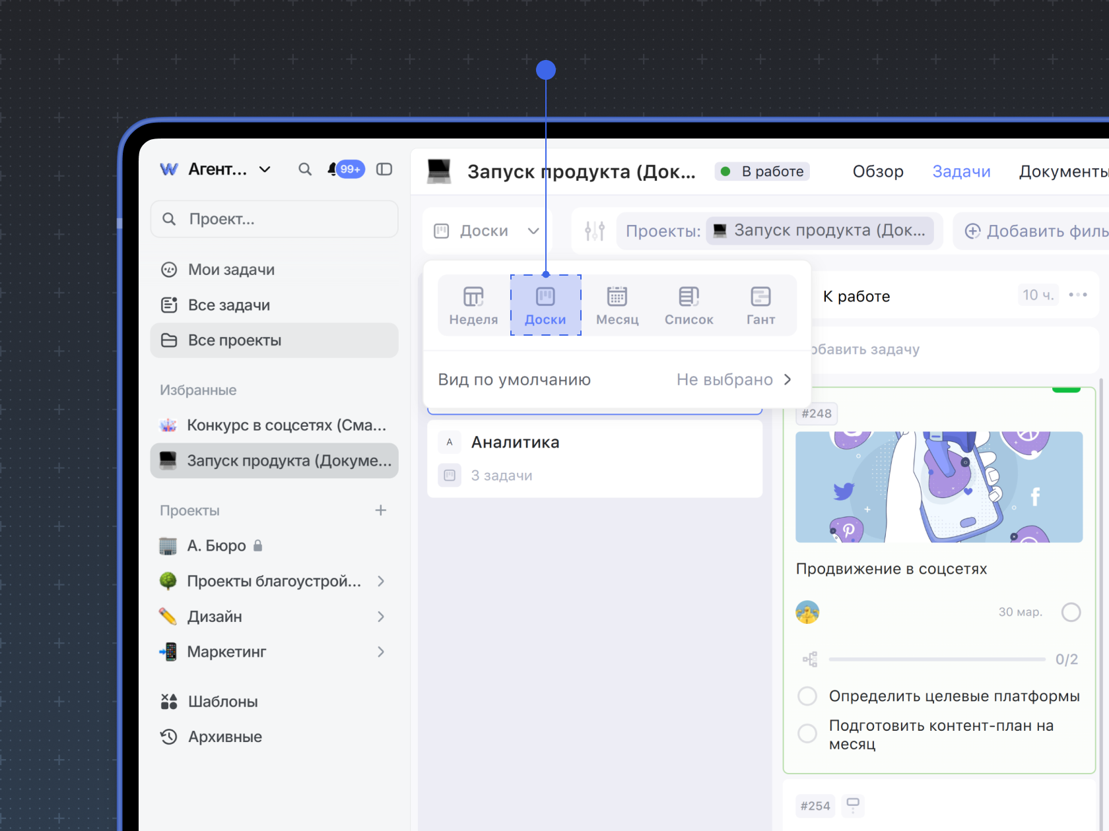The height and width of the screenshot is (831, 1109).
Task: Open the Обзор tab
Action: tap(877, 171)
